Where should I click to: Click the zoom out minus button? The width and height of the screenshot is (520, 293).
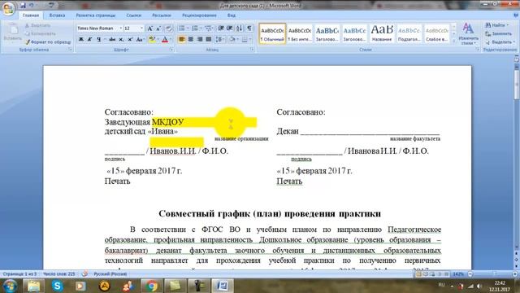click(470, 274)
